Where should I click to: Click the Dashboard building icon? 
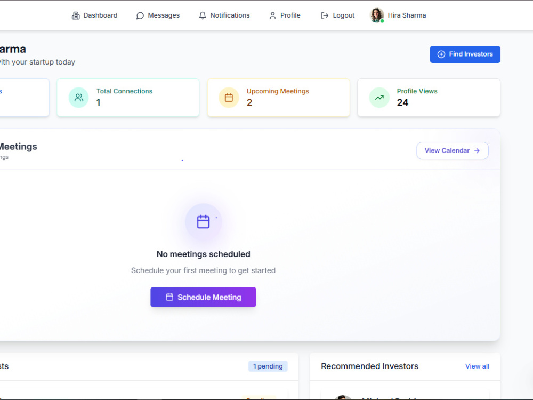[x=76, y=15]
